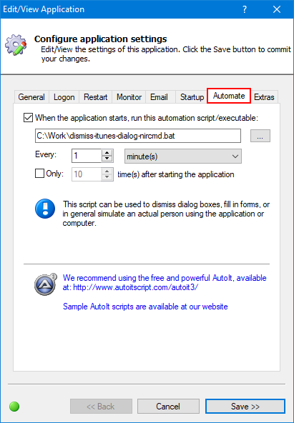
Task: Switch to the Extras tab
Action: [x=264, y=97]
